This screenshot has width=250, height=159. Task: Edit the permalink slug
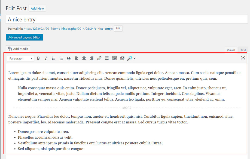point(118,29)
